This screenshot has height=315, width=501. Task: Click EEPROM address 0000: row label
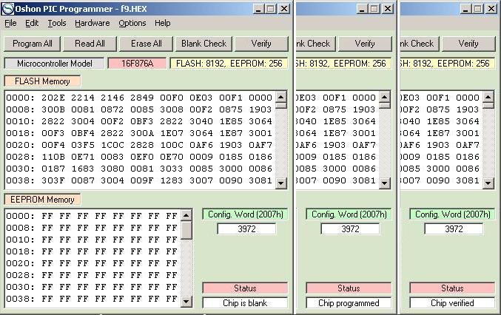pos(21,216)
